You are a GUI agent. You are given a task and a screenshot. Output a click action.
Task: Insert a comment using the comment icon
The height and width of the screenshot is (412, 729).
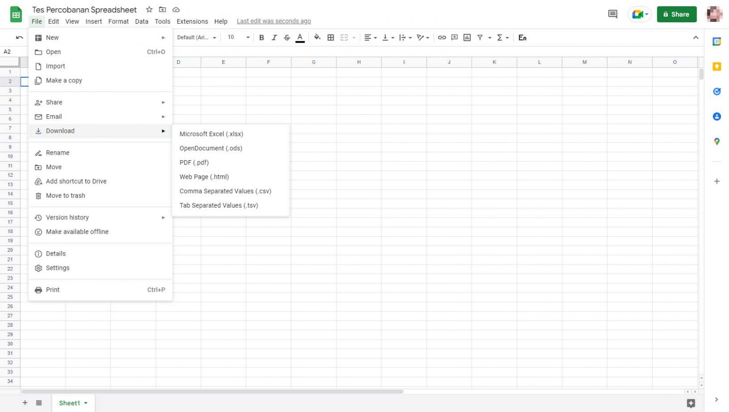point(454,37)
